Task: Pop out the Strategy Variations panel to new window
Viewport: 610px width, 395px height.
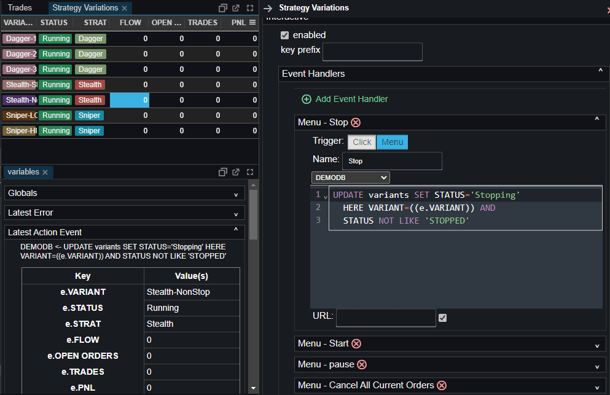Action: [236, 8]
